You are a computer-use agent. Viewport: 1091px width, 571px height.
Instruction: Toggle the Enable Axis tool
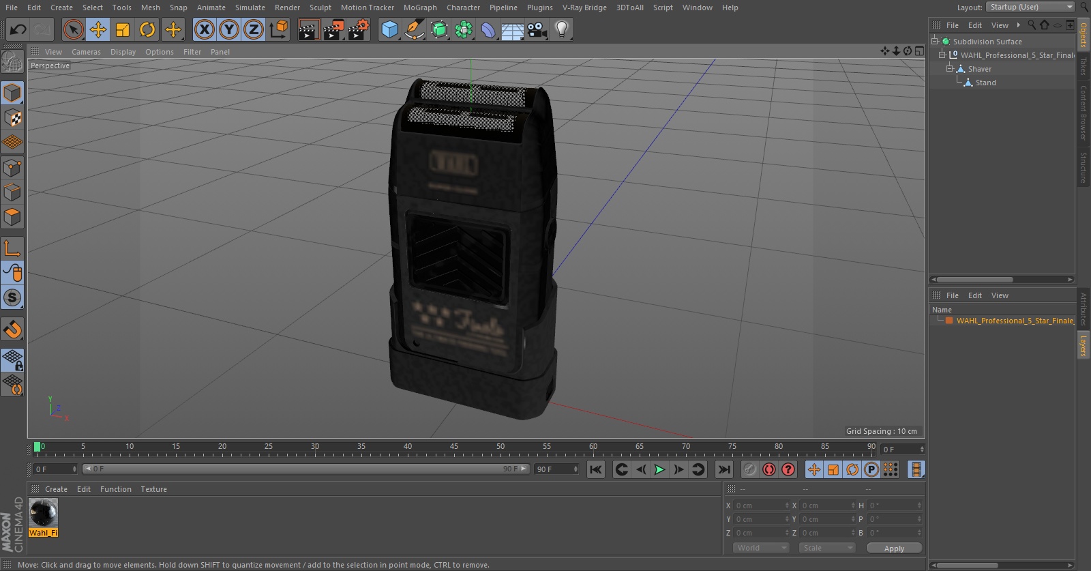(12, 248)
